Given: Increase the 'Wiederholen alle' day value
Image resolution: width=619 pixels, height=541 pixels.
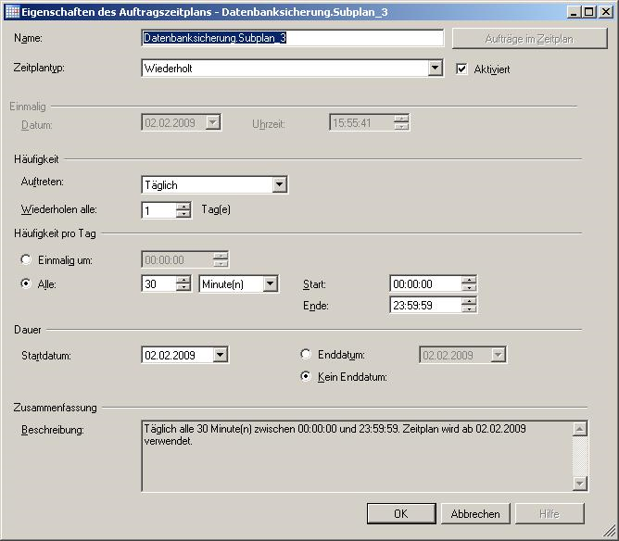Looking at the screenshot, I should point(183,206).
